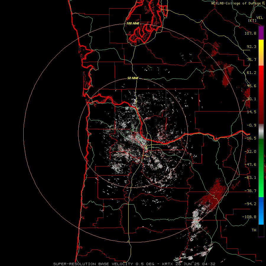The width and height of the screenshot is (266, 266).
Task: Click the -0.9 scale value
Action: 252,125
